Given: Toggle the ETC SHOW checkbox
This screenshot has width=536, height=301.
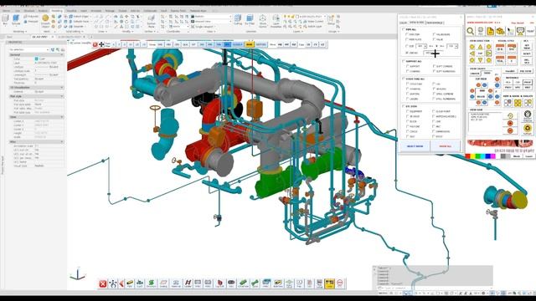Looking at the screenshot, I should click(404, 106).
